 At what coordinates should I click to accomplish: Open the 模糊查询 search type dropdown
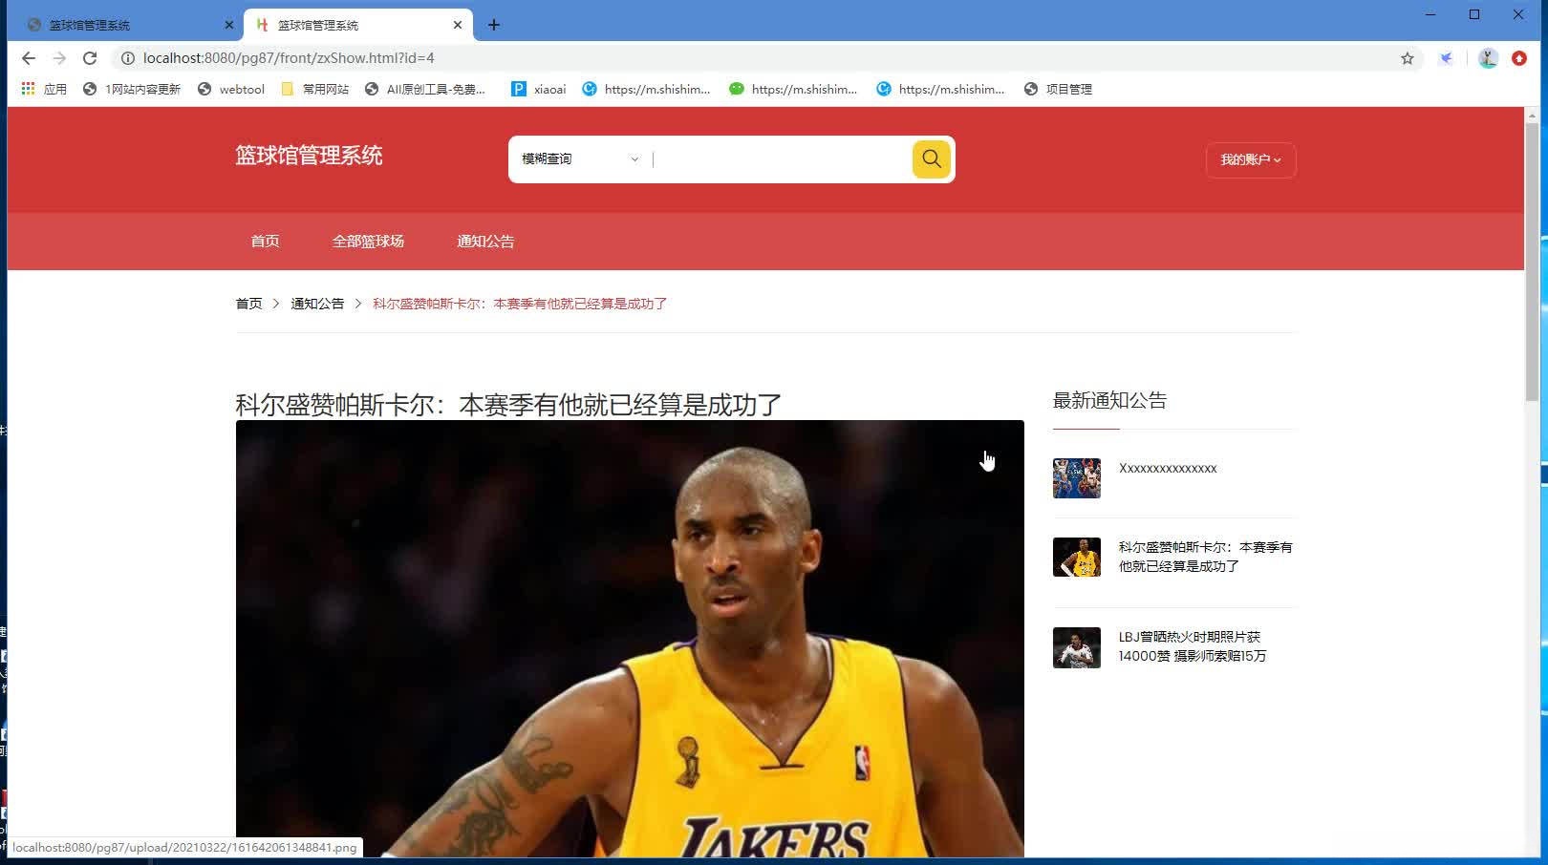point(577,158)
